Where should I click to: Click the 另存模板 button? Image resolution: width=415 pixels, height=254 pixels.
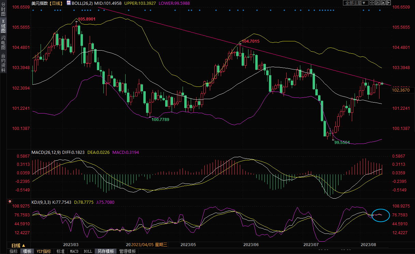106,251
